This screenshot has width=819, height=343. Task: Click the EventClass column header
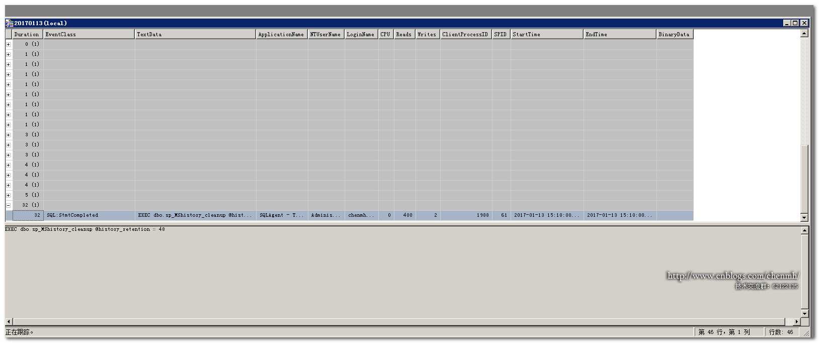[x=89, y=34]
